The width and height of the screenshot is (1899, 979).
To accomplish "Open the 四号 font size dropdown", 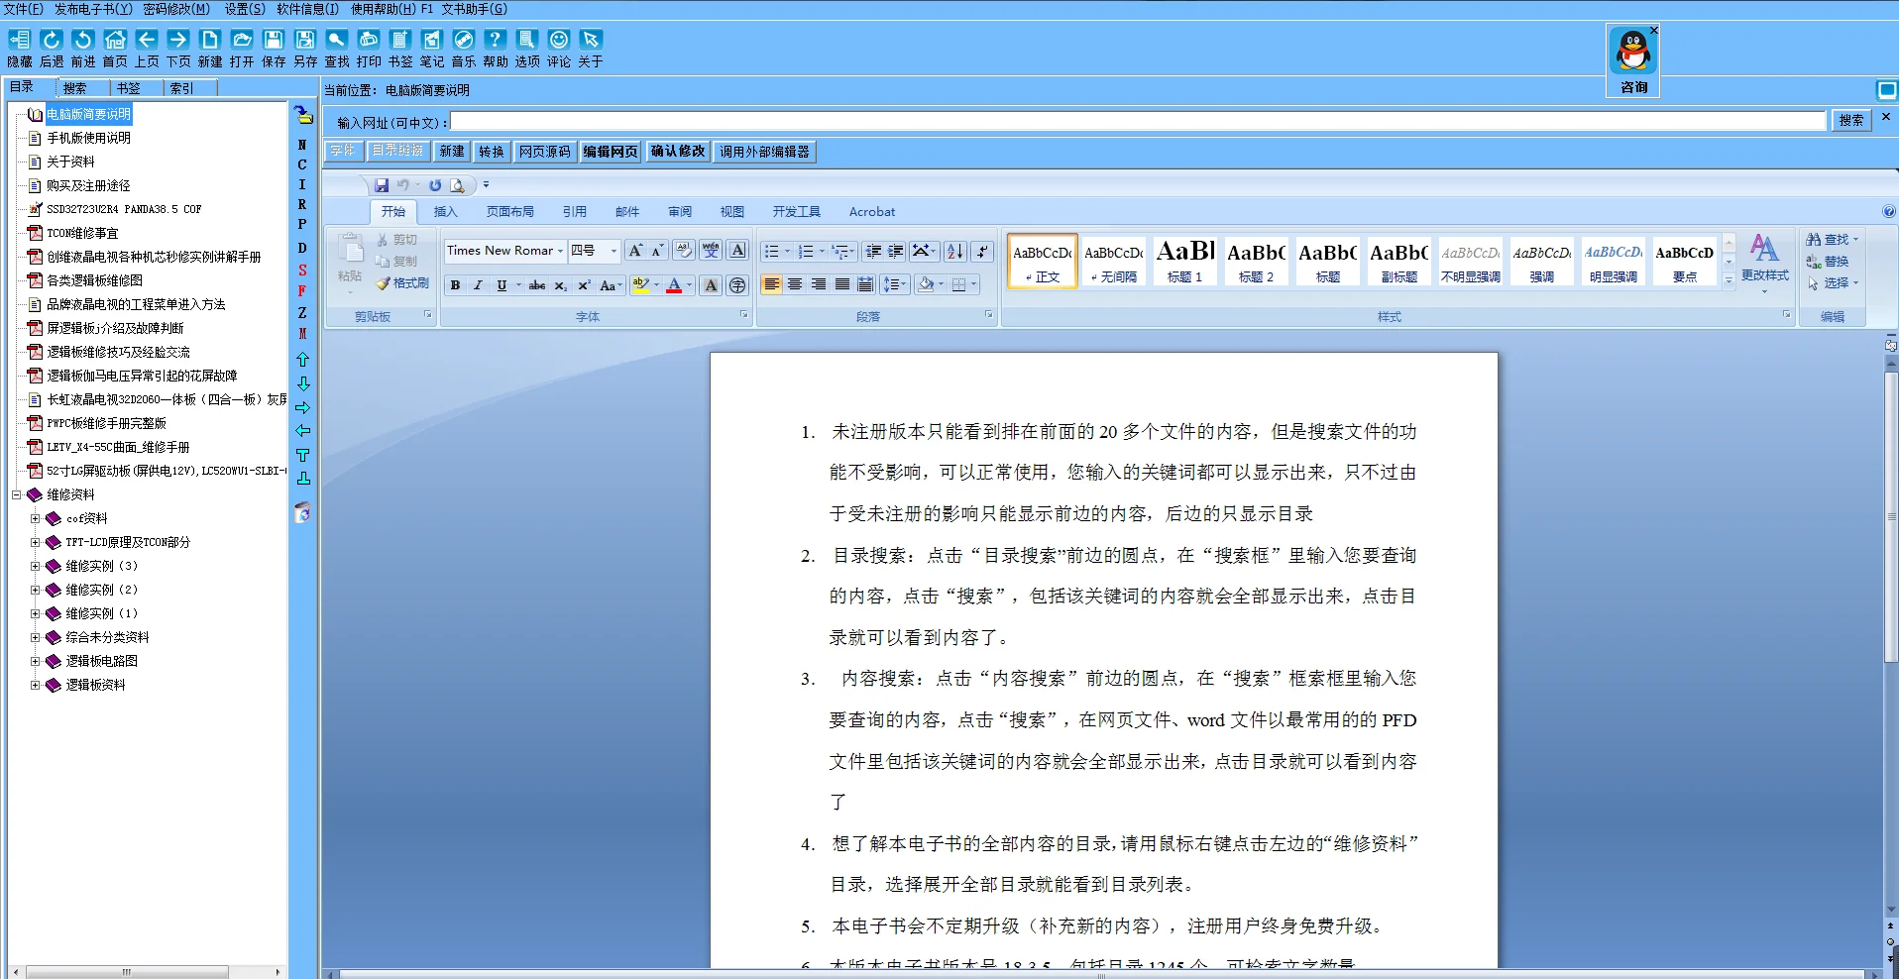I will pyautogui.click(x=614, y=251).
